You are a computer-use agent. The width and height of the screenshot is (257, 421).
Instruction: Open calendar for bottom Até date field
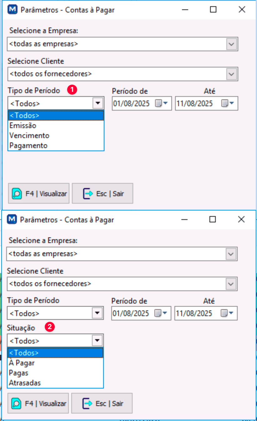(x=227, y=313)
